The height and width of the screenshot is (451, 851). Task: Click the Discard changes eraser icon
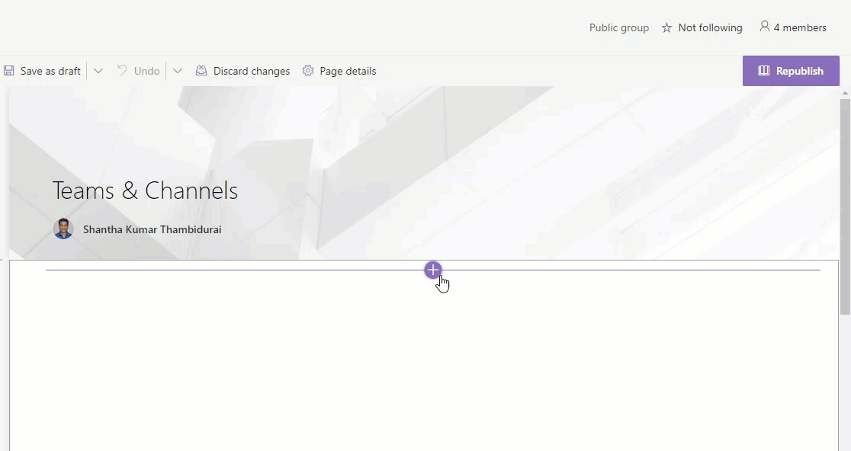pyautogui.click(x=201, y=70)
